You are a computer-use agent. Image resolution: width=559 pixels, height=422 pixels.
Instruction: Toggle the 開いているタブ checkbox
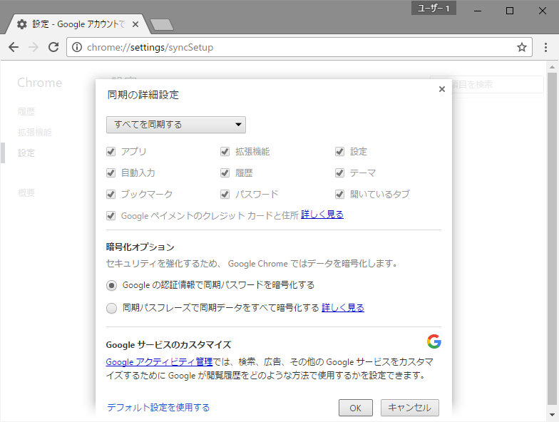339,194
